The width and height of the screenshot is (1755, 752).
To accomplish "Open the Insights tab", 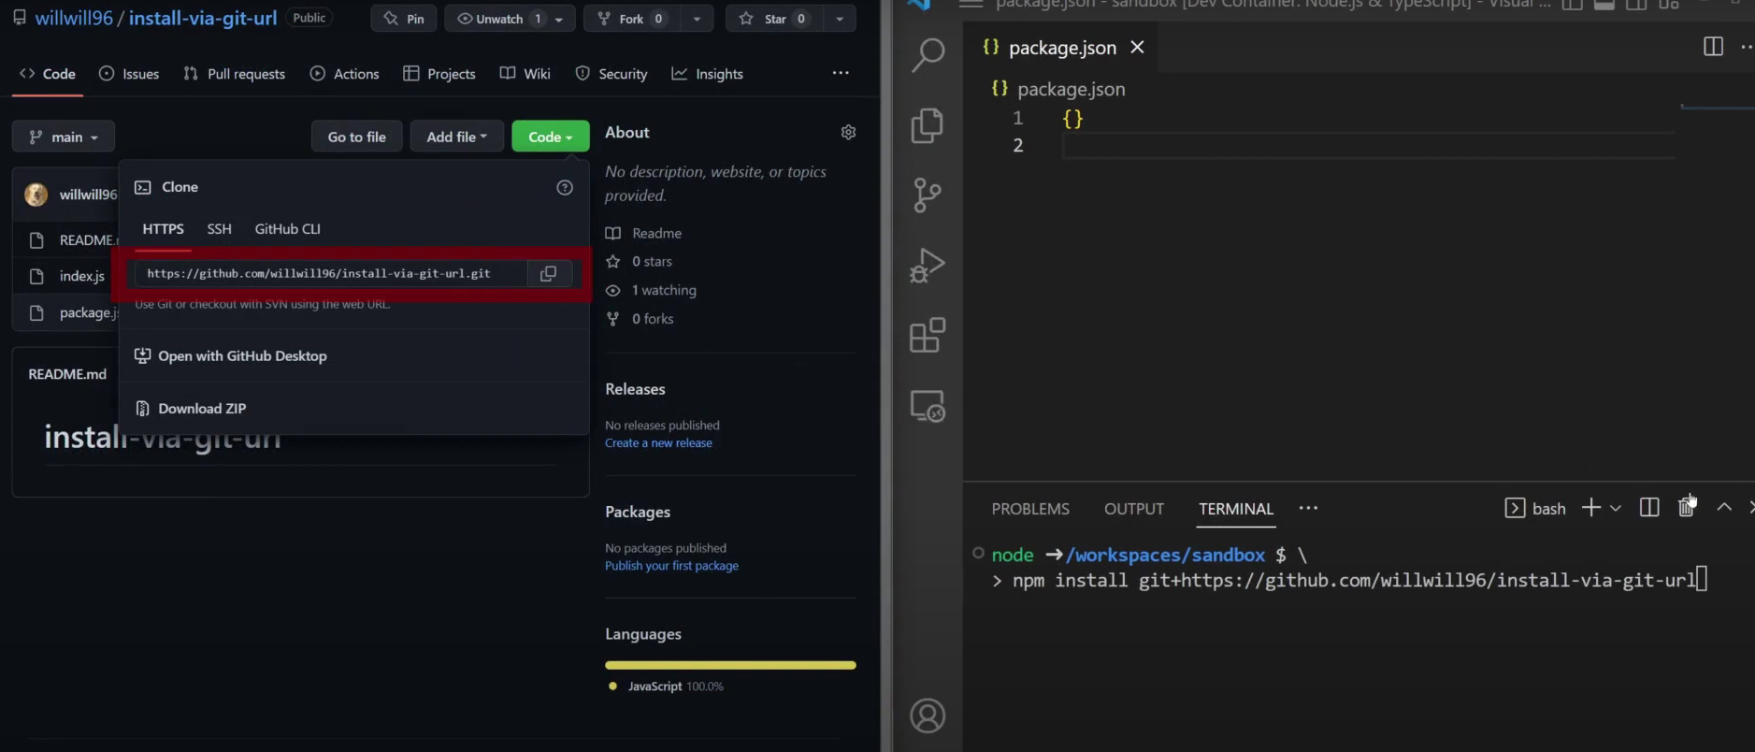I will 708,74.
